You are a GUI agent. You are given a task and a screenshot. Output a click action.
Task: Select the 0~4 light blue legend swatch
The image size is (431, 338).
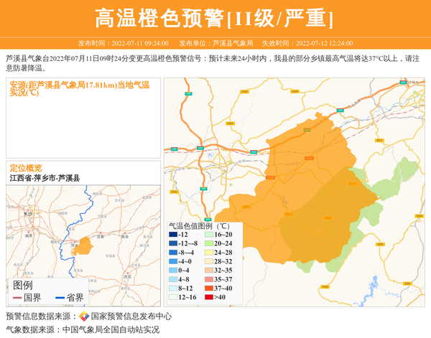click(x=172, y=271)
